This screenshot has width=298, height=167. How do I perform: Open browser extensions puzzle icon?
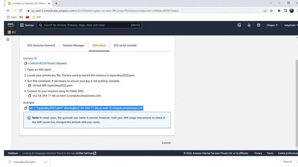(279, 11)
